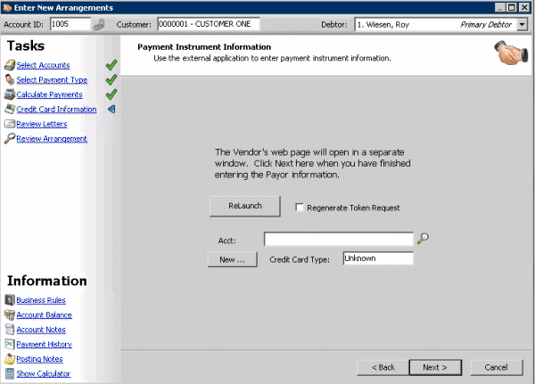Click the green checkmark beside Calculate Payments
The height and width of the screenshot is (384, 535).
coord(111,94)
